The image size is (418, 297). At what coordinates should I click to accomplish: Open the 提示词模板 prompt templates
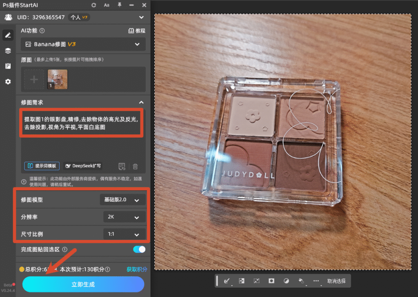pos(42,166)
